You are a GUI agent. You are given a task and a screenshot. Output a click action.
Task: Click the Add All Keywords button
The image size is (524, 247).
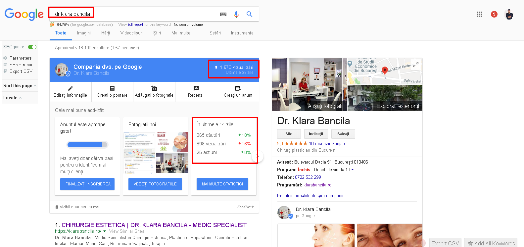[x=491, y=243]
